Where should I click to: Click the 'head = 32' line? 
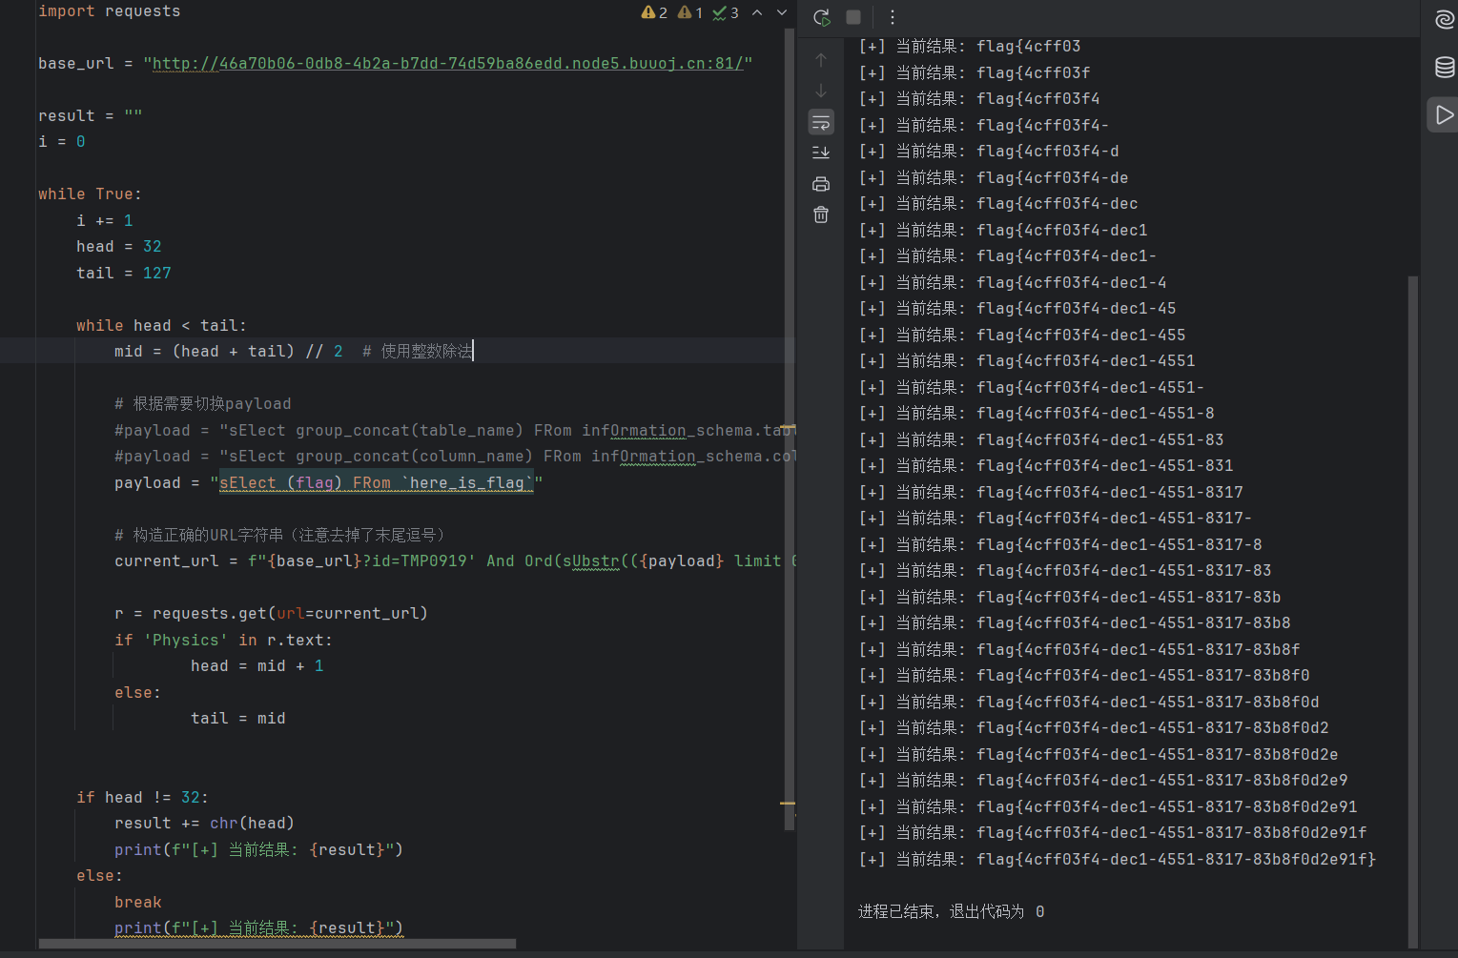(x=119, y=247)
